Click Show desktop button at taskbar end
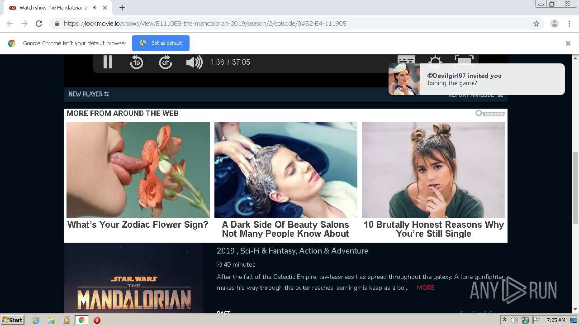 tap(574, 320)
